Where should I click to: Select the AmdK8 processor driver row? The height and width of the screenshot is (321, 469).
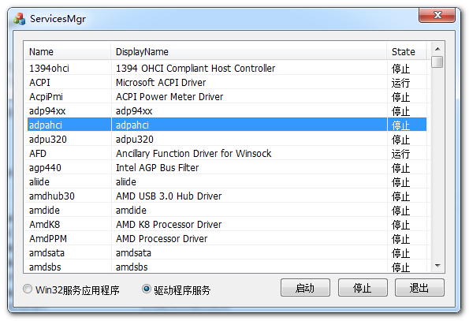tap(227, 225)
